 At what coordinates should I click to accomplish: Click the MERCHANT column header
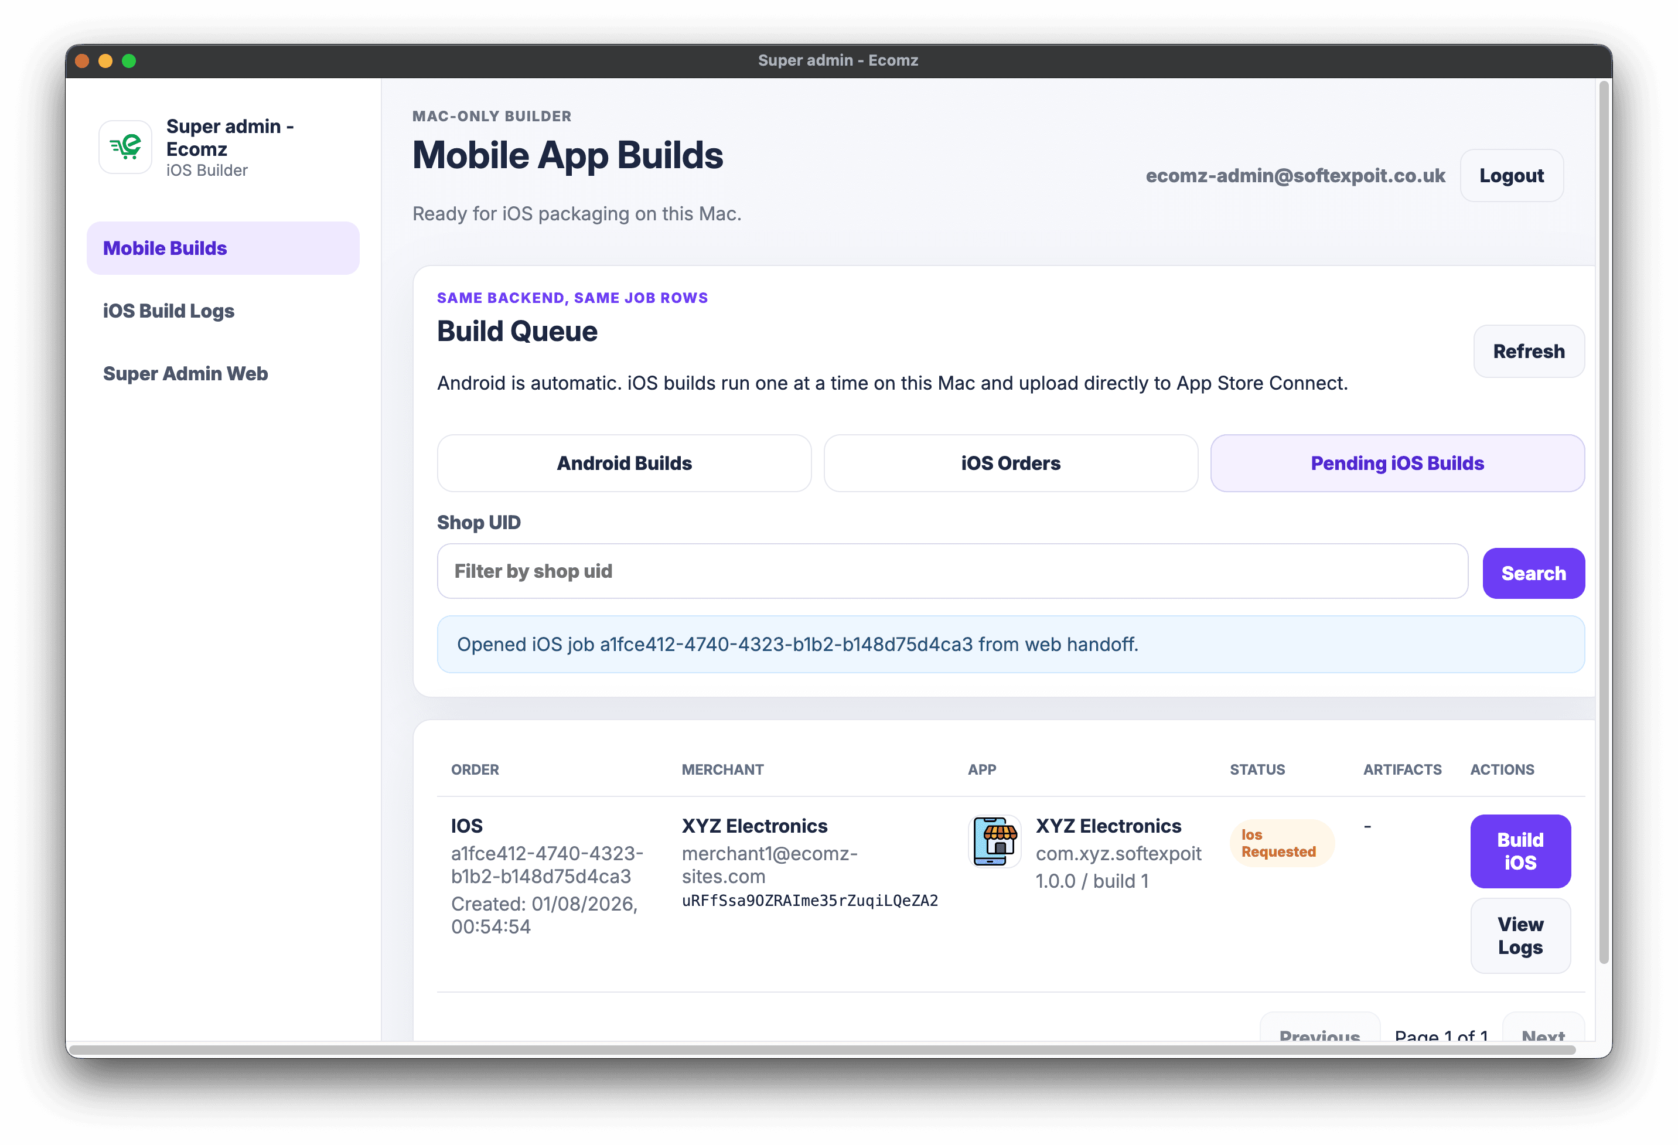point(722,769)
